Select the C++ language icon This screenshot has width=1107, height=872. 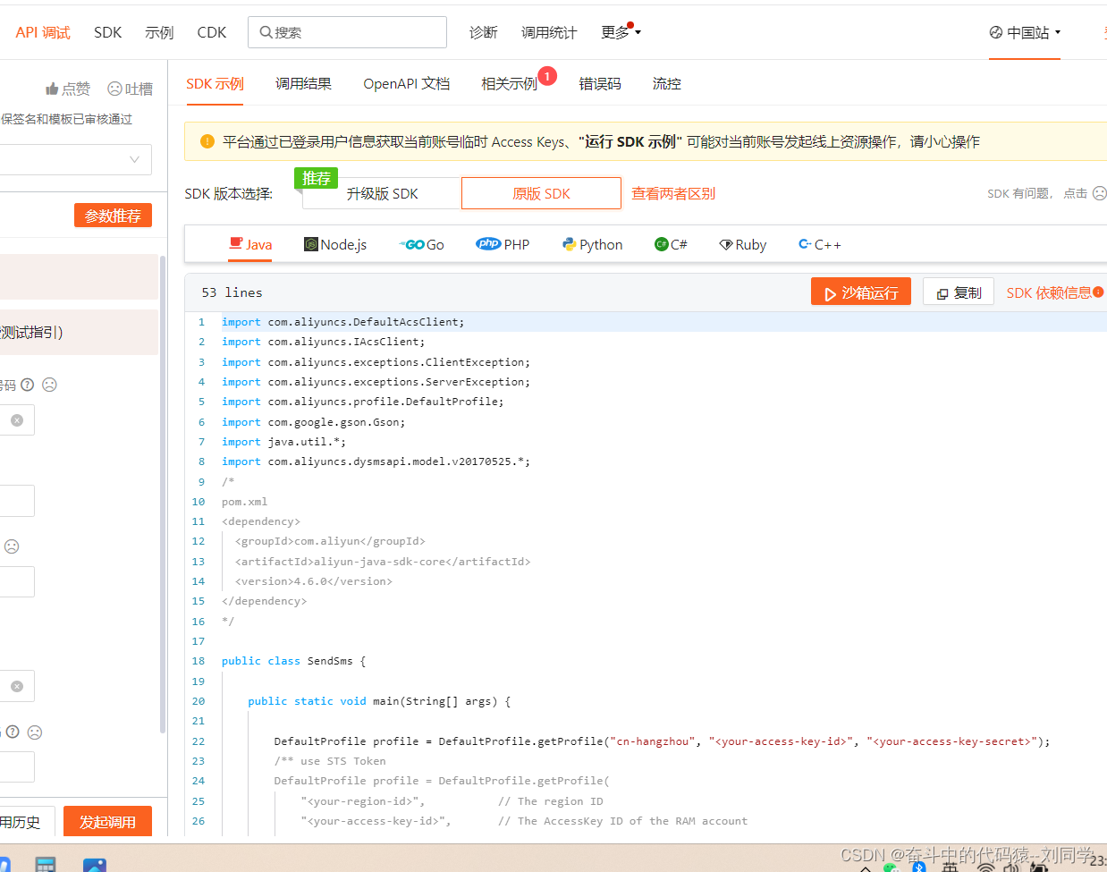[805, 244]
